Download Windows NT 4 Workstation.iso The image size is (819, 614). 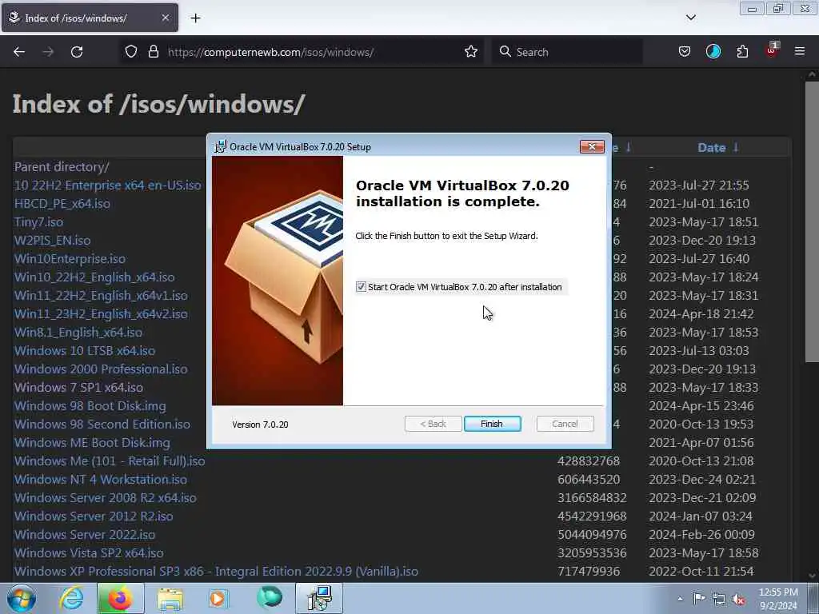point(100,480)
